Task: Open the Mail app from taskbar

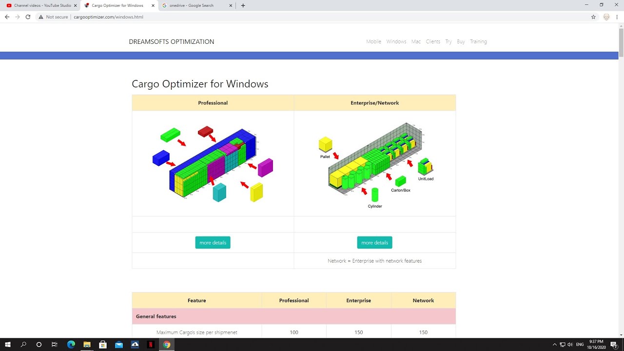Action: pos(119,345)
